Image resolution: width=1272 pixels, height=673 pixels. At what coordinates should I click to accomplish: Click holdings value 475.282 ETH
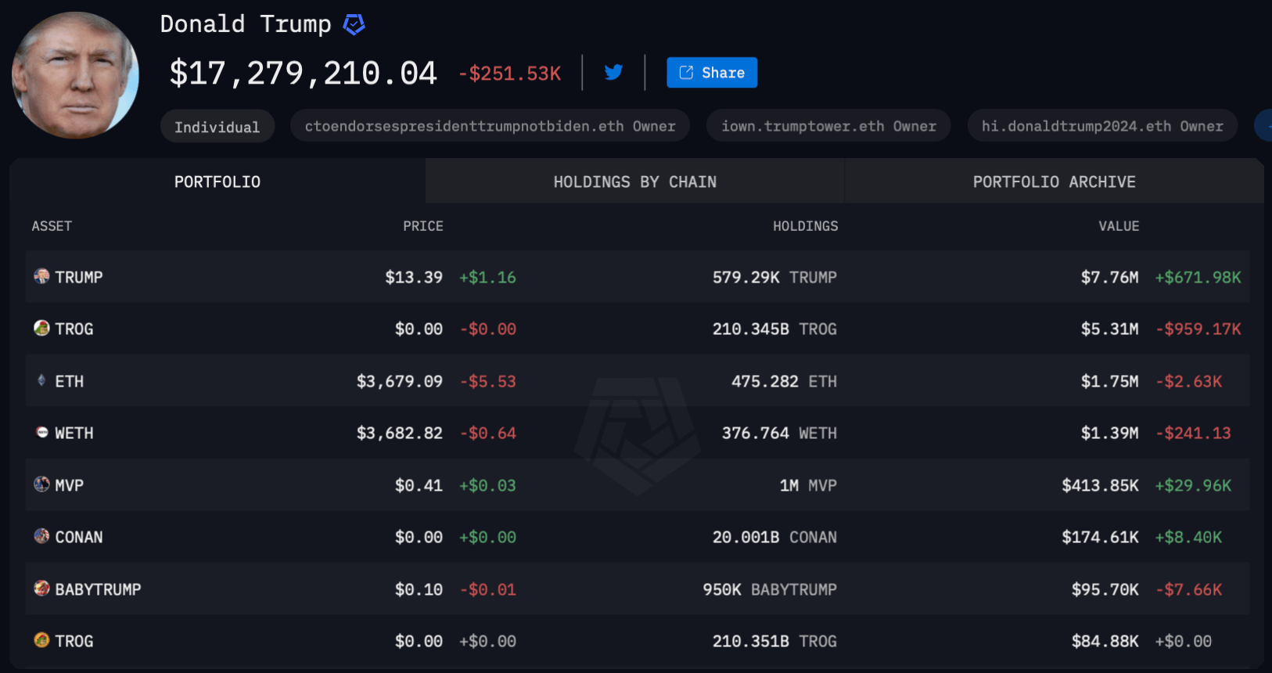pyautogui.click(x=784, y=381)
